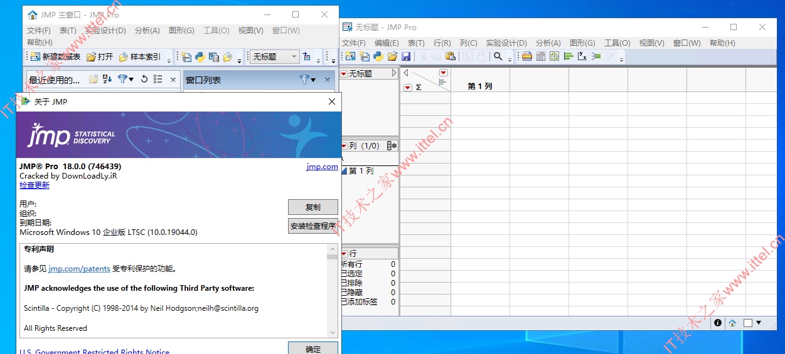This screenshot has height=354, width=785.
Task: Open 工具(O) menu in data table window
Action: (617, 43)
